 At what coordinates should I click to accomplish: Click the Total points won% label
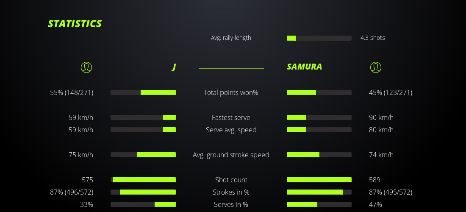(x=231, y=92)
